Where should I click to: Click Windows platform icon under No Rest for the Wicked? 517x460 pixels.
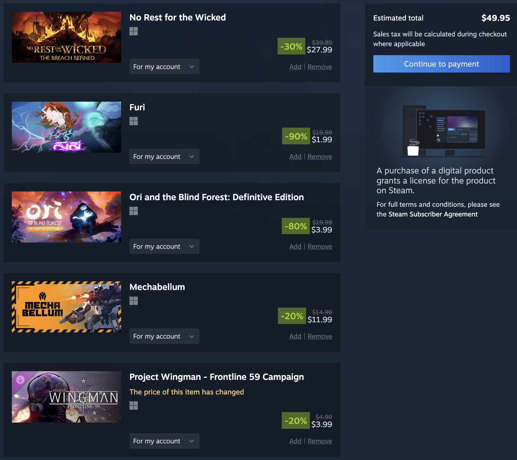click(x=134, y=31)
